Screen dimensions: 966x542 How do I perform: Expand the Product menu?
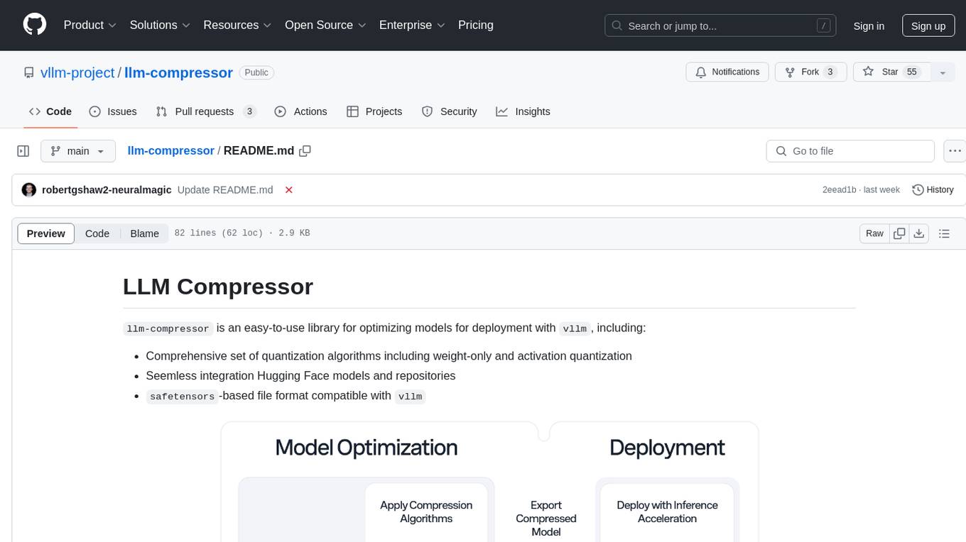click(90, 25)
